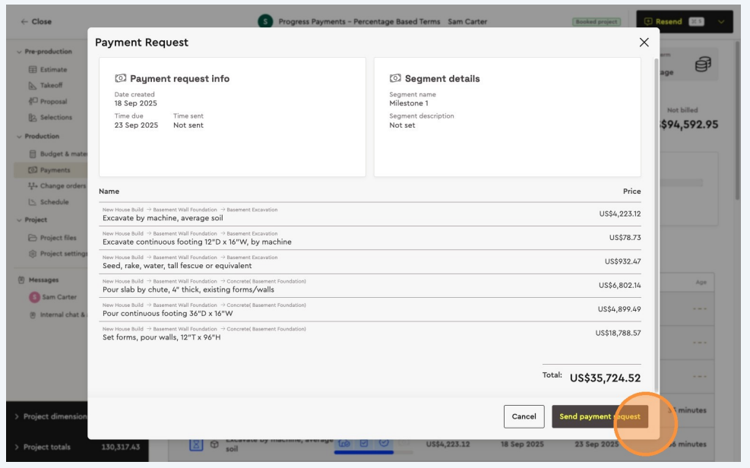The width and height of the screenshot is (750, 468).
Task: Collapse the Pre-production section
Action: tap(19, 52)
